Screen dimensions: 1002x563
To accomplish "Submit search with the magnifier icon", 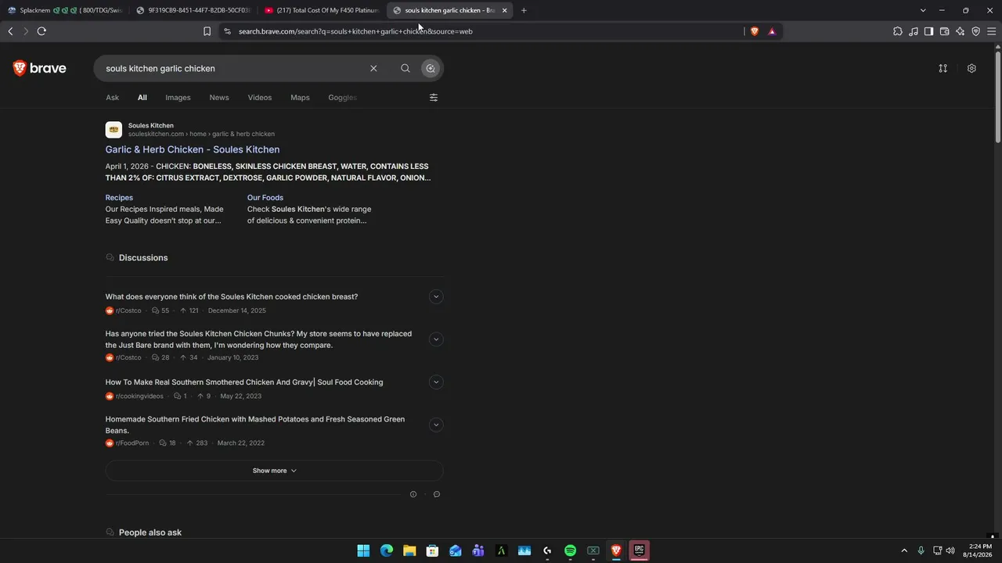I will pos(405,68).
